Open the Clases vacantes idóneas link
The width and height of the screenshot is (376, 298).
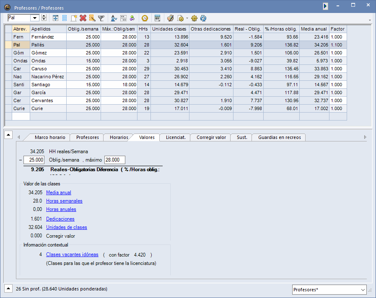pos(72,254)
